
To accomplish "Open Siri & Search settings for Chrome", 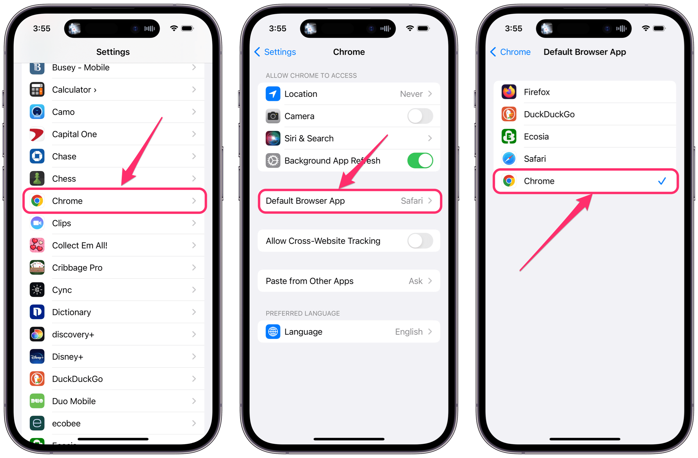I will coord(349,138).
